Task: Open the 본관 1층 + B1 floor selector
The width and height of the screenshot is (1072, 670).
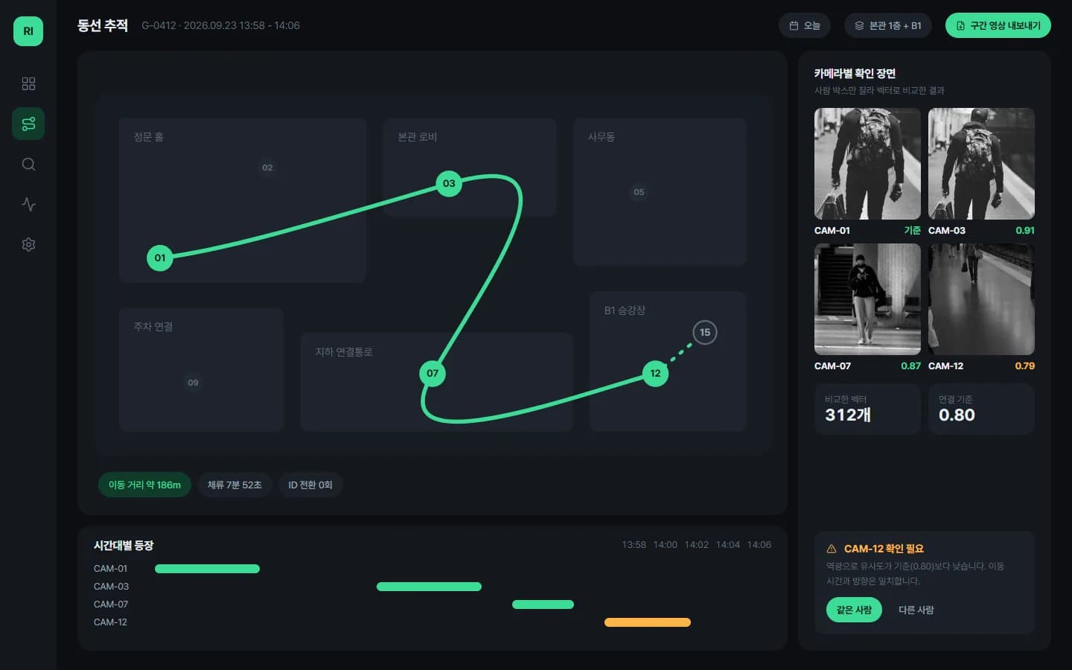Action: pos(887,25)
